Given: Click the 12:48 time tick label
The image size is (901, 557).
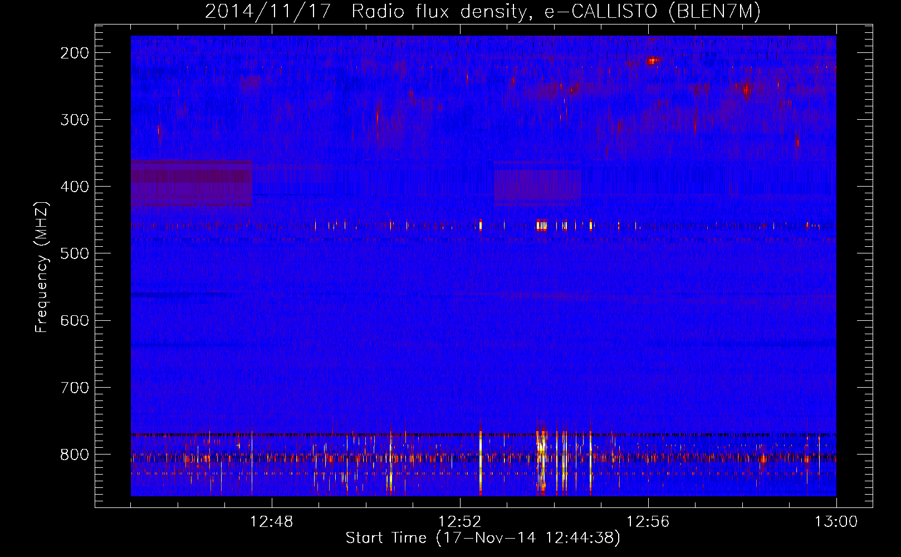Looking at the screenshot, I should coord(272,522).
